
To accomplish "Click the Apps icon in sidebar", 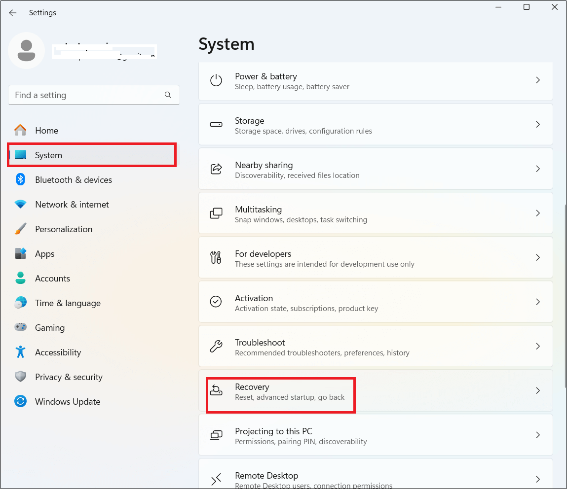I will coord(20,253).
